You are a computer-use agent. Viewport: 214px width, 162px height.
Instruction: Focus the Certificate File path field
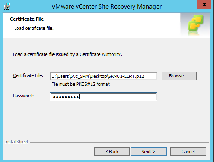tap(104, 76)
